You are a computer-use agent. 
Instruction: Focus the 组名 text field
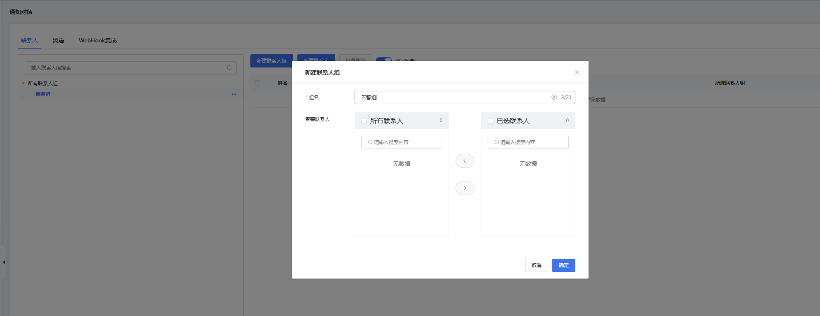[x=453, y=98]
